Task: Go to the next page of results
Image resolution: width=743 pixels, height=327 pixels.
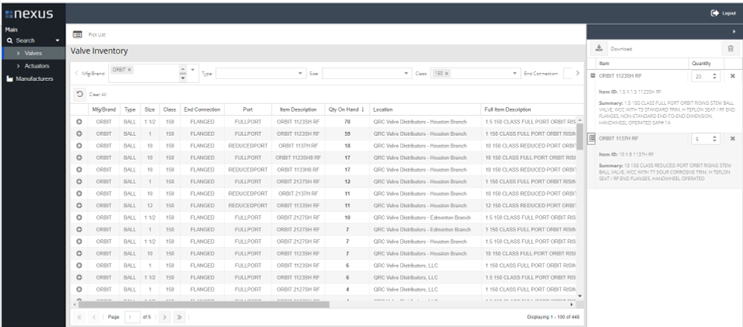Action: [x=165, y=317]
